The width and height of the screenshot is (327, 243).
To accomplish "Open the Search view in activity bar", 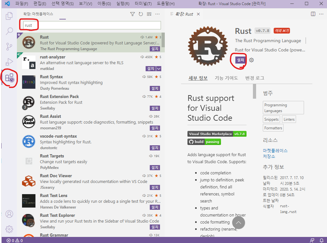I will point(9,31).
